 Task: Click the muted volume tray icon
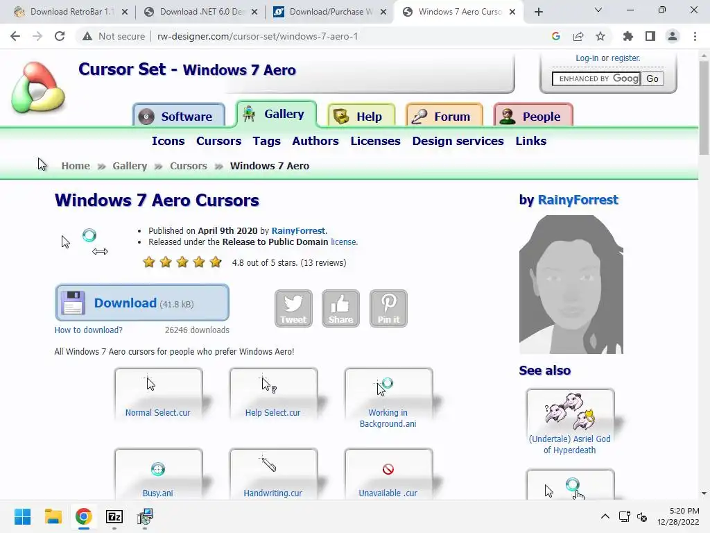(641, 516)
